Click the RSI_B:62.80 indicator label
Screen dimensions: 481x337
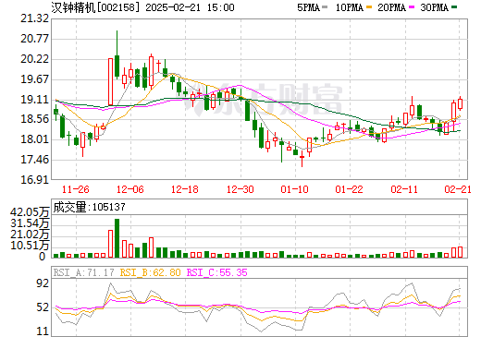pyautogui.click(x=150, y=272)
